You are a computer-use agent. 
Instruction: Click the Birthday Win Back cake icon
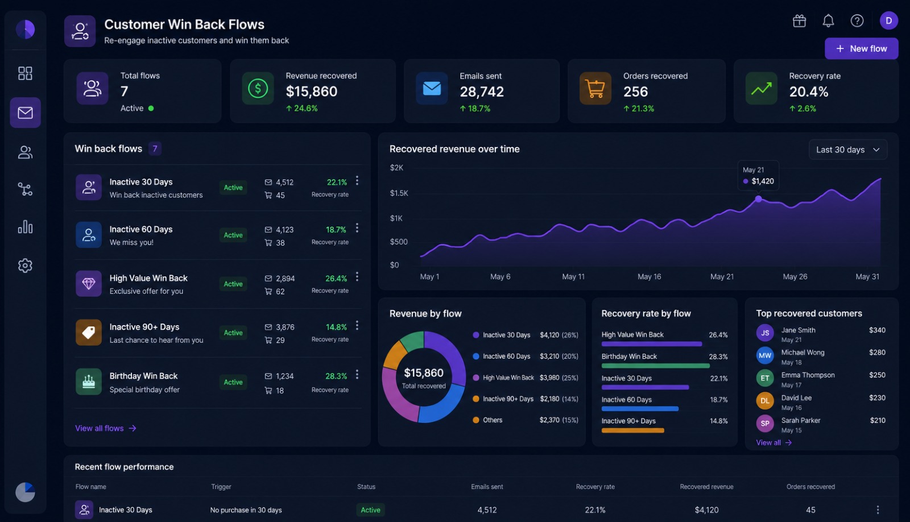(89, 382)
